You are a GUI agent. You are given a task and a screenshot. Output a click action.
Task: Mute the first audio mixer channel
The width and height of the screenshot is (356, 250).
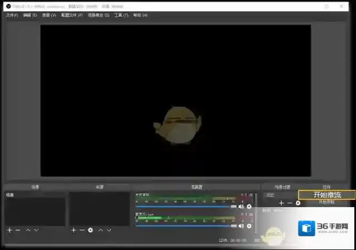[x=241, y=207]
